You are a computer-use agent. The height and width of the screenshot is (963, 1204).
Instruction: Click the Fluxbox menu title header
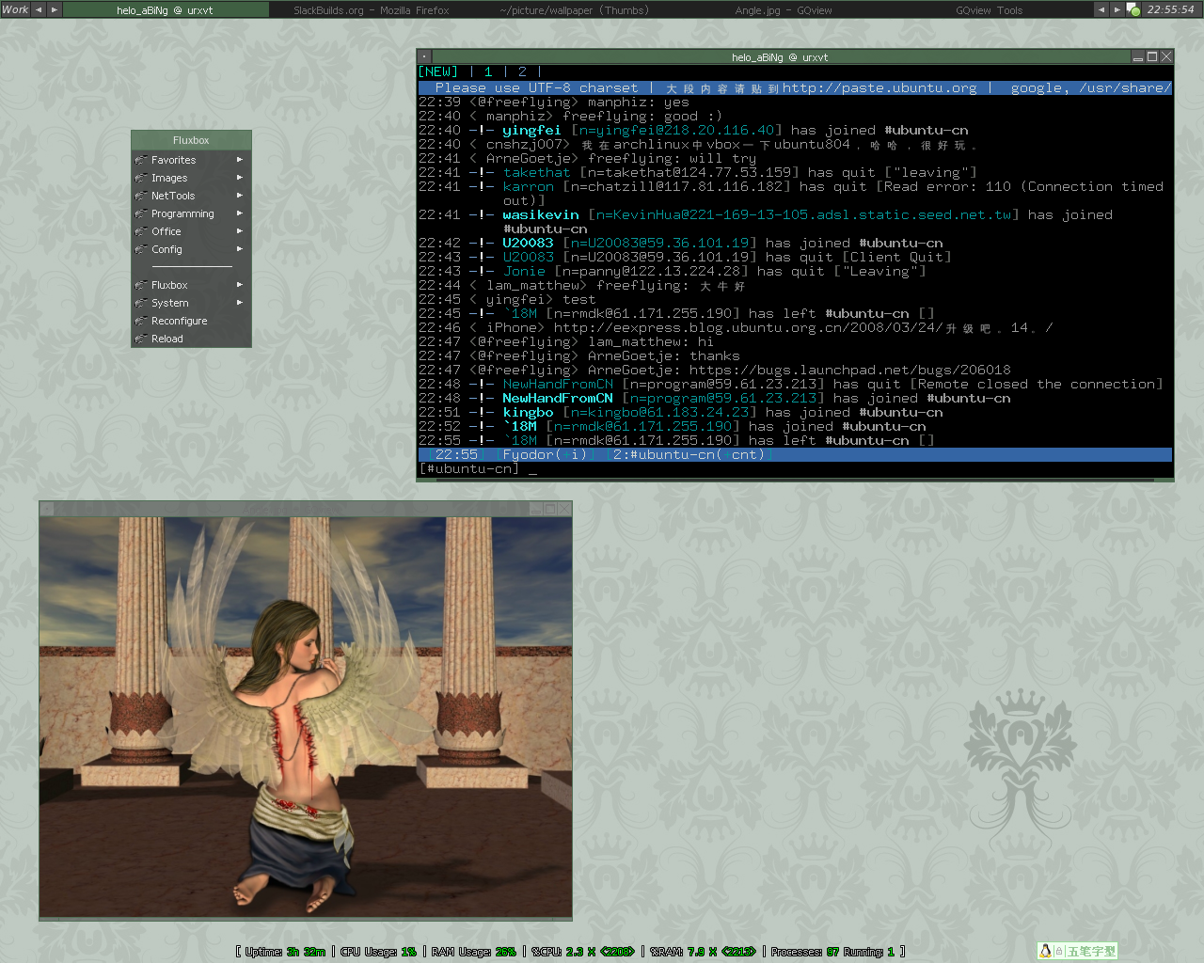[x=191, y=140]
